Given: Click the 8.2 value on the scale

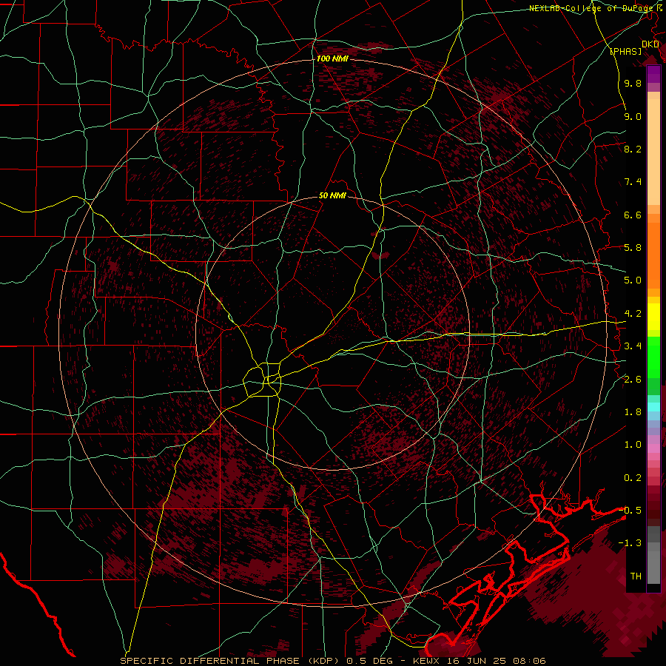Looking at the screenshot, I should [x=633, y=149].
